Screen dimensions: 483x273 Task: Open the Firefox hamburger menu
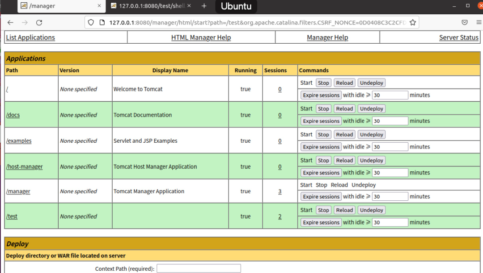479,22
